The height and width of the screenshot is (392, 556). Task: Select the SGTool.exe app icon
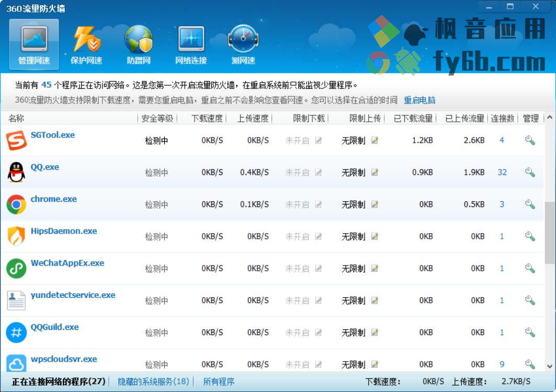(16, 141)
